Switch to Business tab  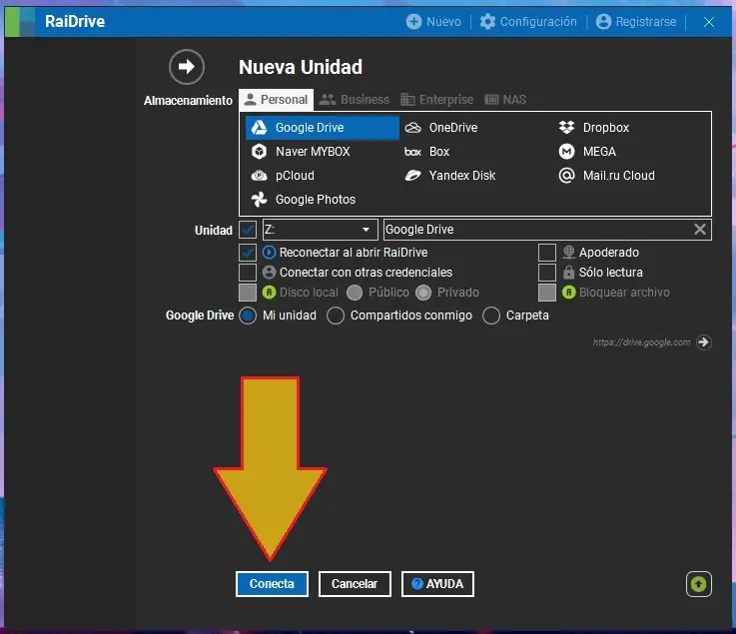tap(355, 100)
